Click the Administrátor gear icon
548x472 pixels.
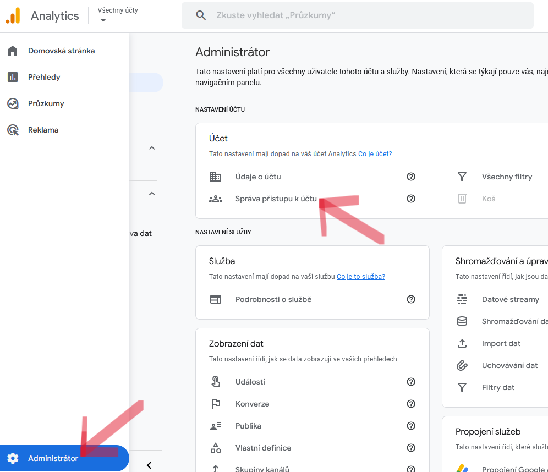point(13,458)
